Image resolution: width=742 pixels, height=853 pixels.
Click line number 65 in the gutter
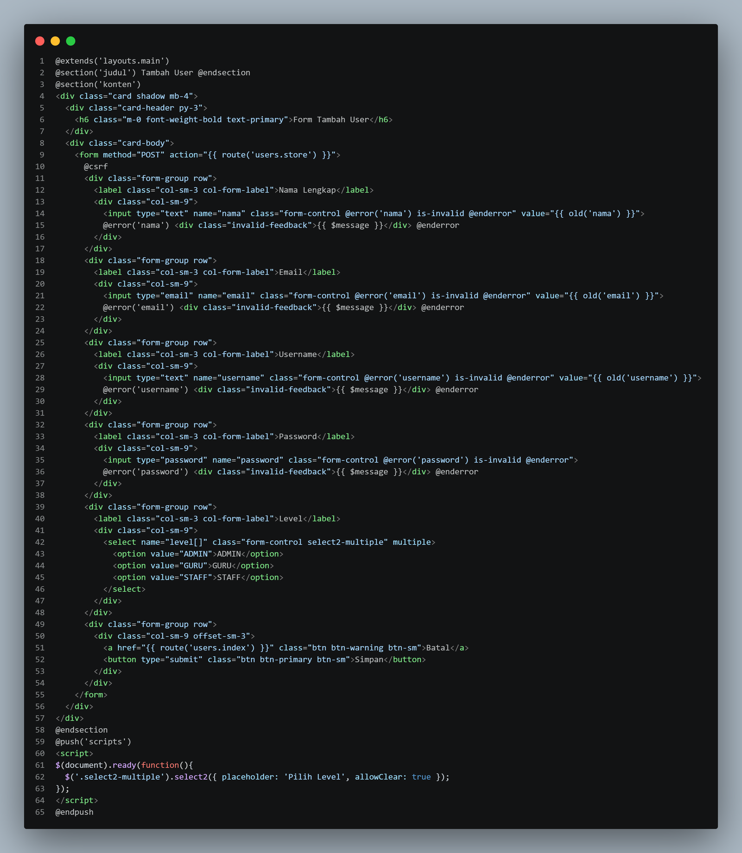point(40,812)
